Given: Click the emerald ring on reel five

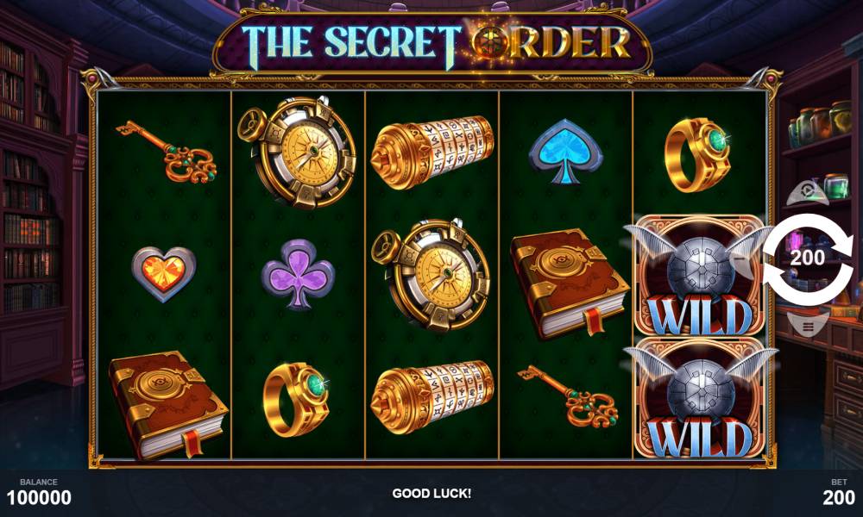Looking at the screenshot, I should click(698, 155).
